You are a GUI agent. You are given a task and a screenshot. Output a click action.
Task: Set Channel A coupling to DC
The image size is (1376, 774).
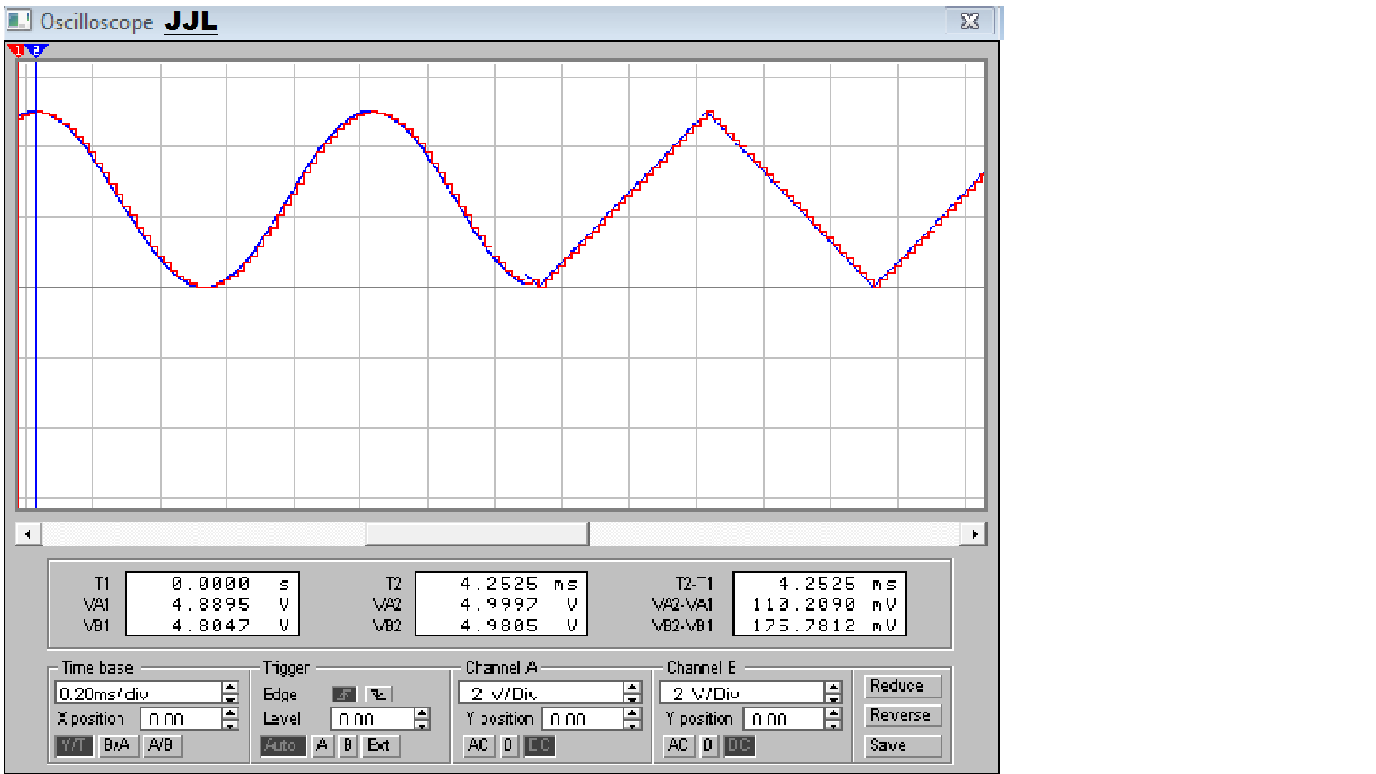[x=539, y=745]
